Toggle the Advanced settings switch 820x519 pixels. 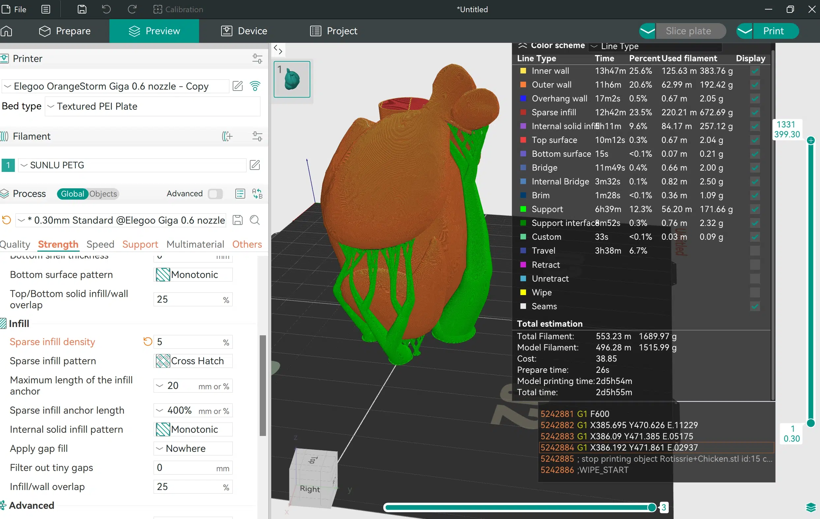[x=215, y=194]
